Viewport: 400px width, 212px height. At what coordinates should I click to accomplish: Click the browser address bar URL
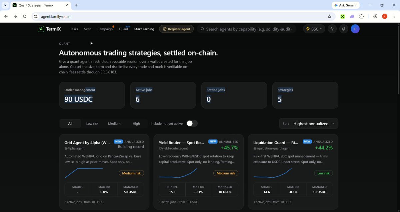56,16
